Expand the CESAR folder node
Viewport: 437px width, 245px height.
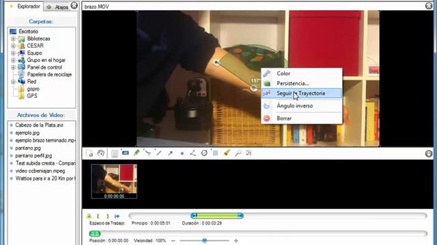click(x=13, y=46)
